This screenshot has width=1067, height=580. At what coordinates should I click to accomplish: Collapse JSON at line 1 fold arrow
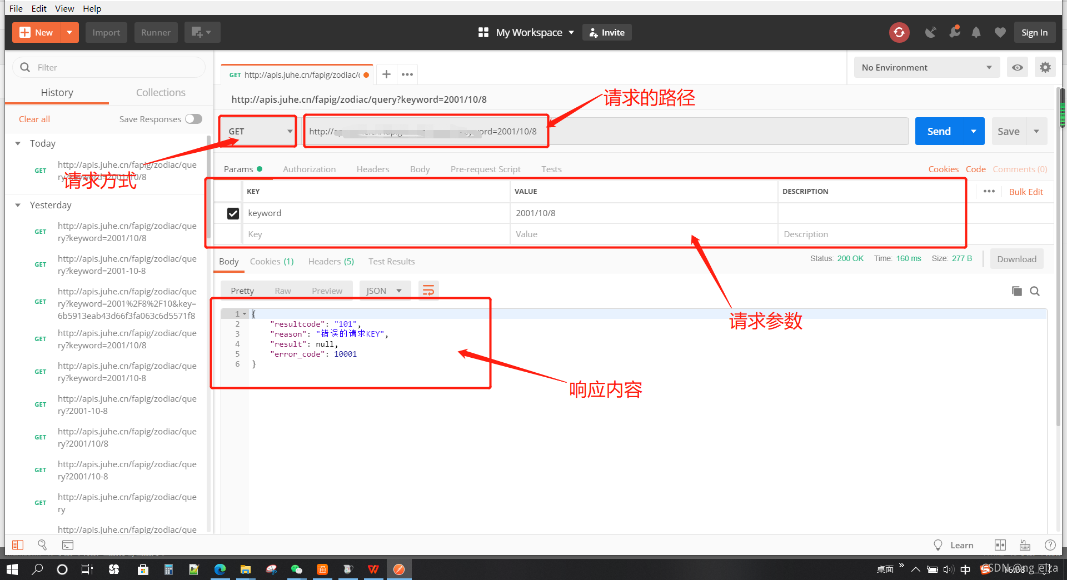tap(245, 314)
